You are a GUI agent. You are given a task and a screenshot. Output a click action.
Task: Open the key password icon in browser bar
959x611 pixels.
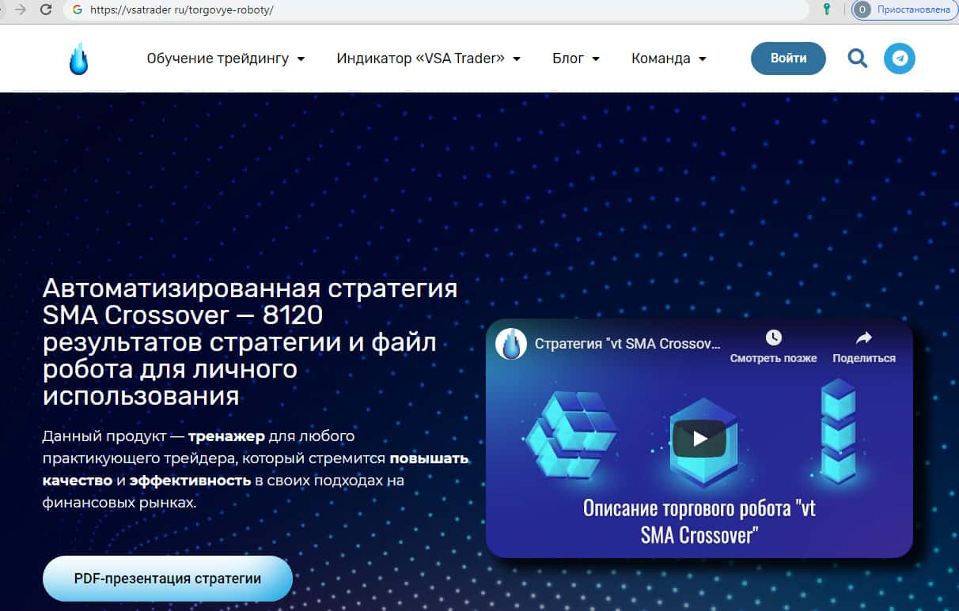point(827,9)
